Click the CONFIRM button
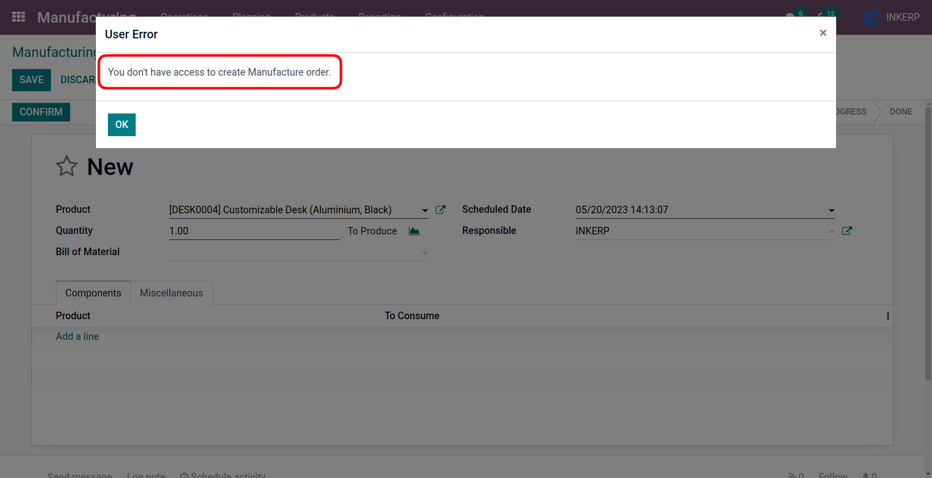Viewport: 932px width, 478px height. click(x=41, y=112)
